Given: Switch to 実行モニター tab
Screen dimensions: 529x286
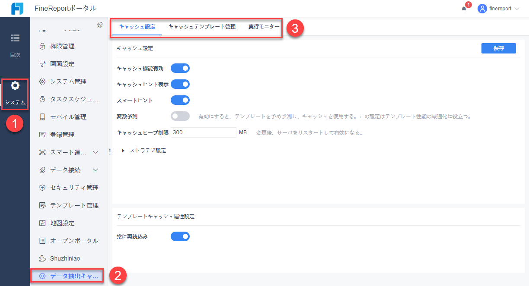Looking at the screenshot, I should [264, 27].
